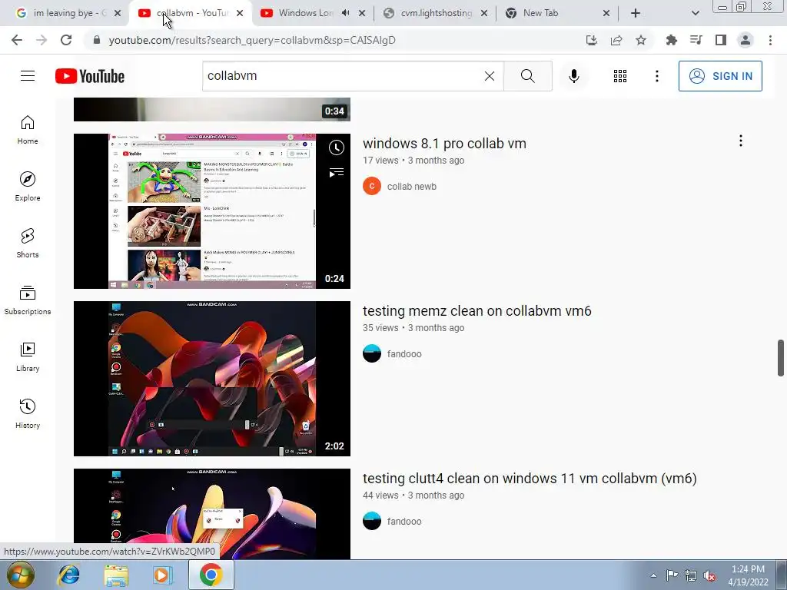
Task: Close the collabvm YouTube tab
Action: click(x=240, y=13)
